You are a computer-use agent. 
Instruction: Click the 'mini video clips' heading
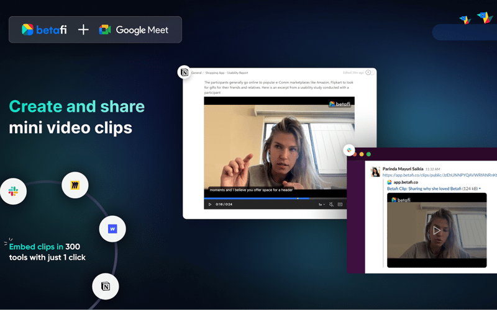coord(70,128)
